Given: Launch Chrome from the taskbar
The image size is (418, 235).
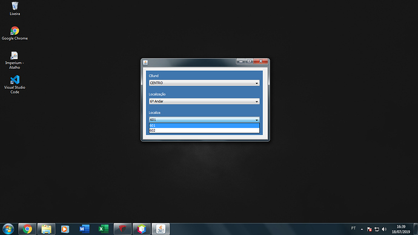Looking at the screenshot, I should click(x=27, y=229).
